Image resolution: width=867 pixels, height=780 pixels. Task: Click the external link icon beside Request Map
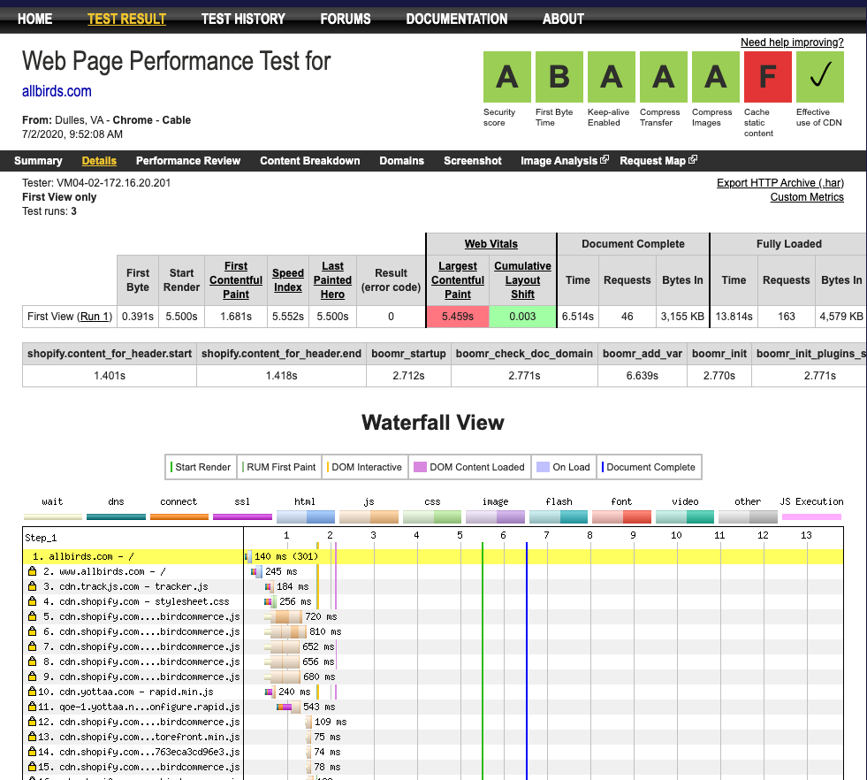pyautogui.click(x=693, y=159)
